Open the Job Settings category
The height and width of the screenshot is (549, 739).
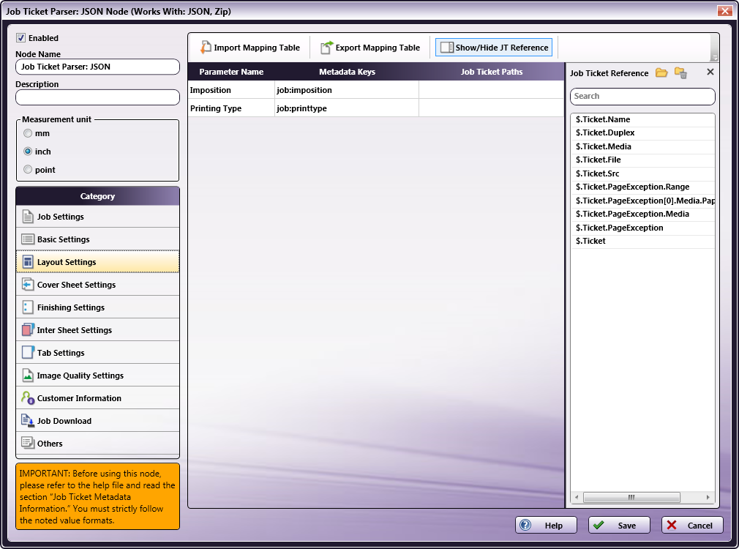(x=97, y=217)
